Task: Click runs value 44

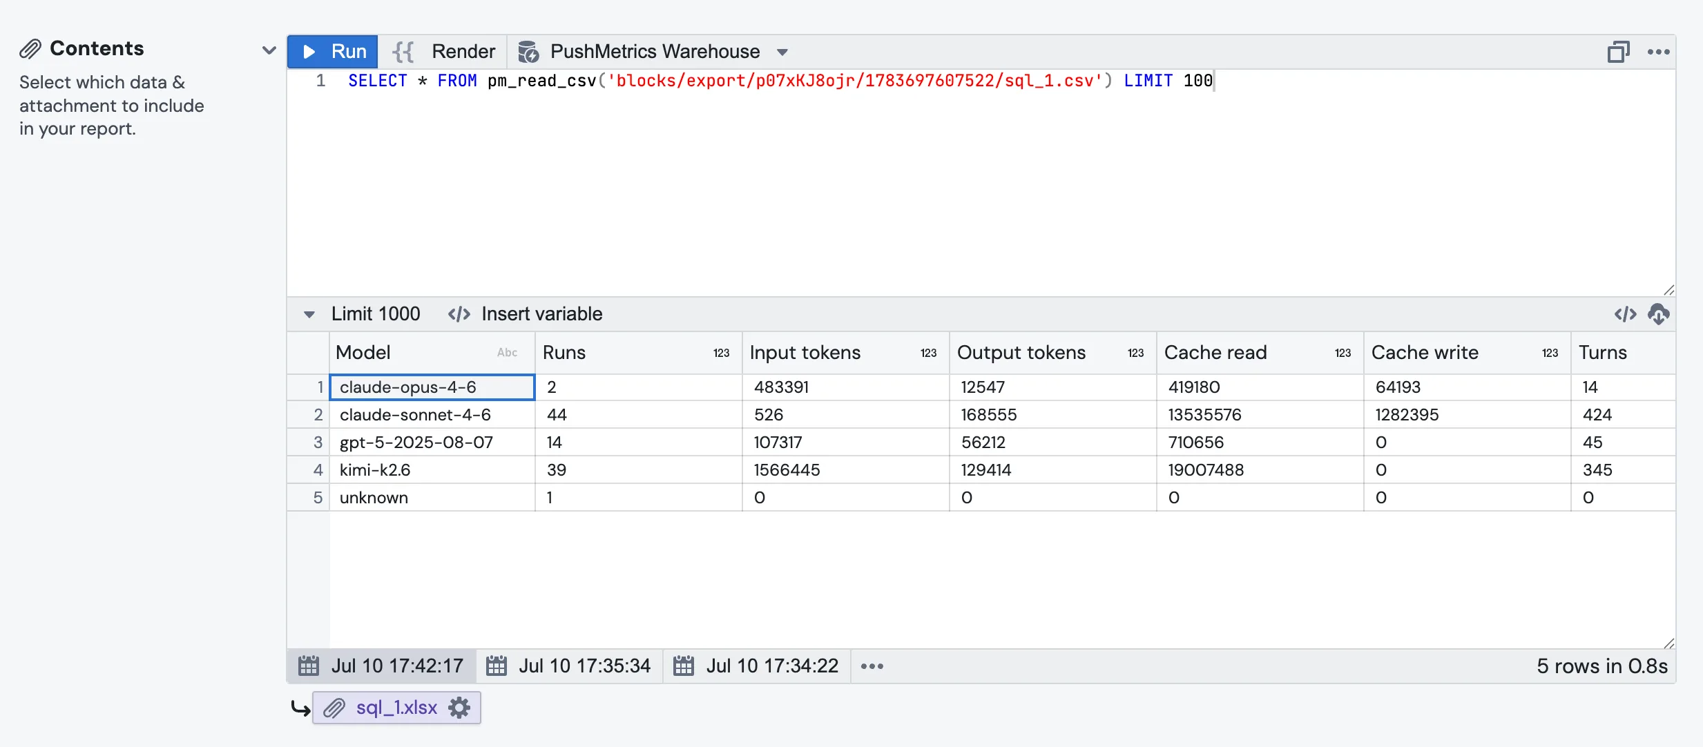Action: [638, 415]
